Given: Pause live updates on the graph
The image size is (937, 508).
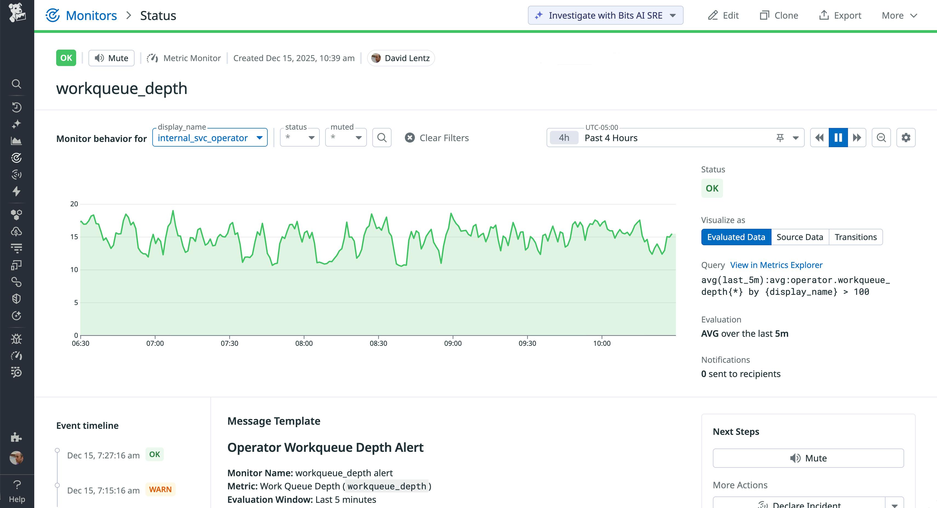Looking at the screenshot, I should coord(838,137).
